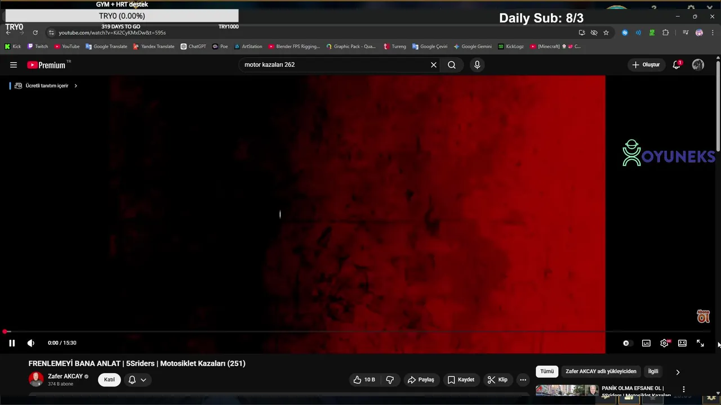This screenshot has height=405, width=721.
Task: Open the ChatGPT bookmark
Action: pyautogui.click(x=193, y=47)
